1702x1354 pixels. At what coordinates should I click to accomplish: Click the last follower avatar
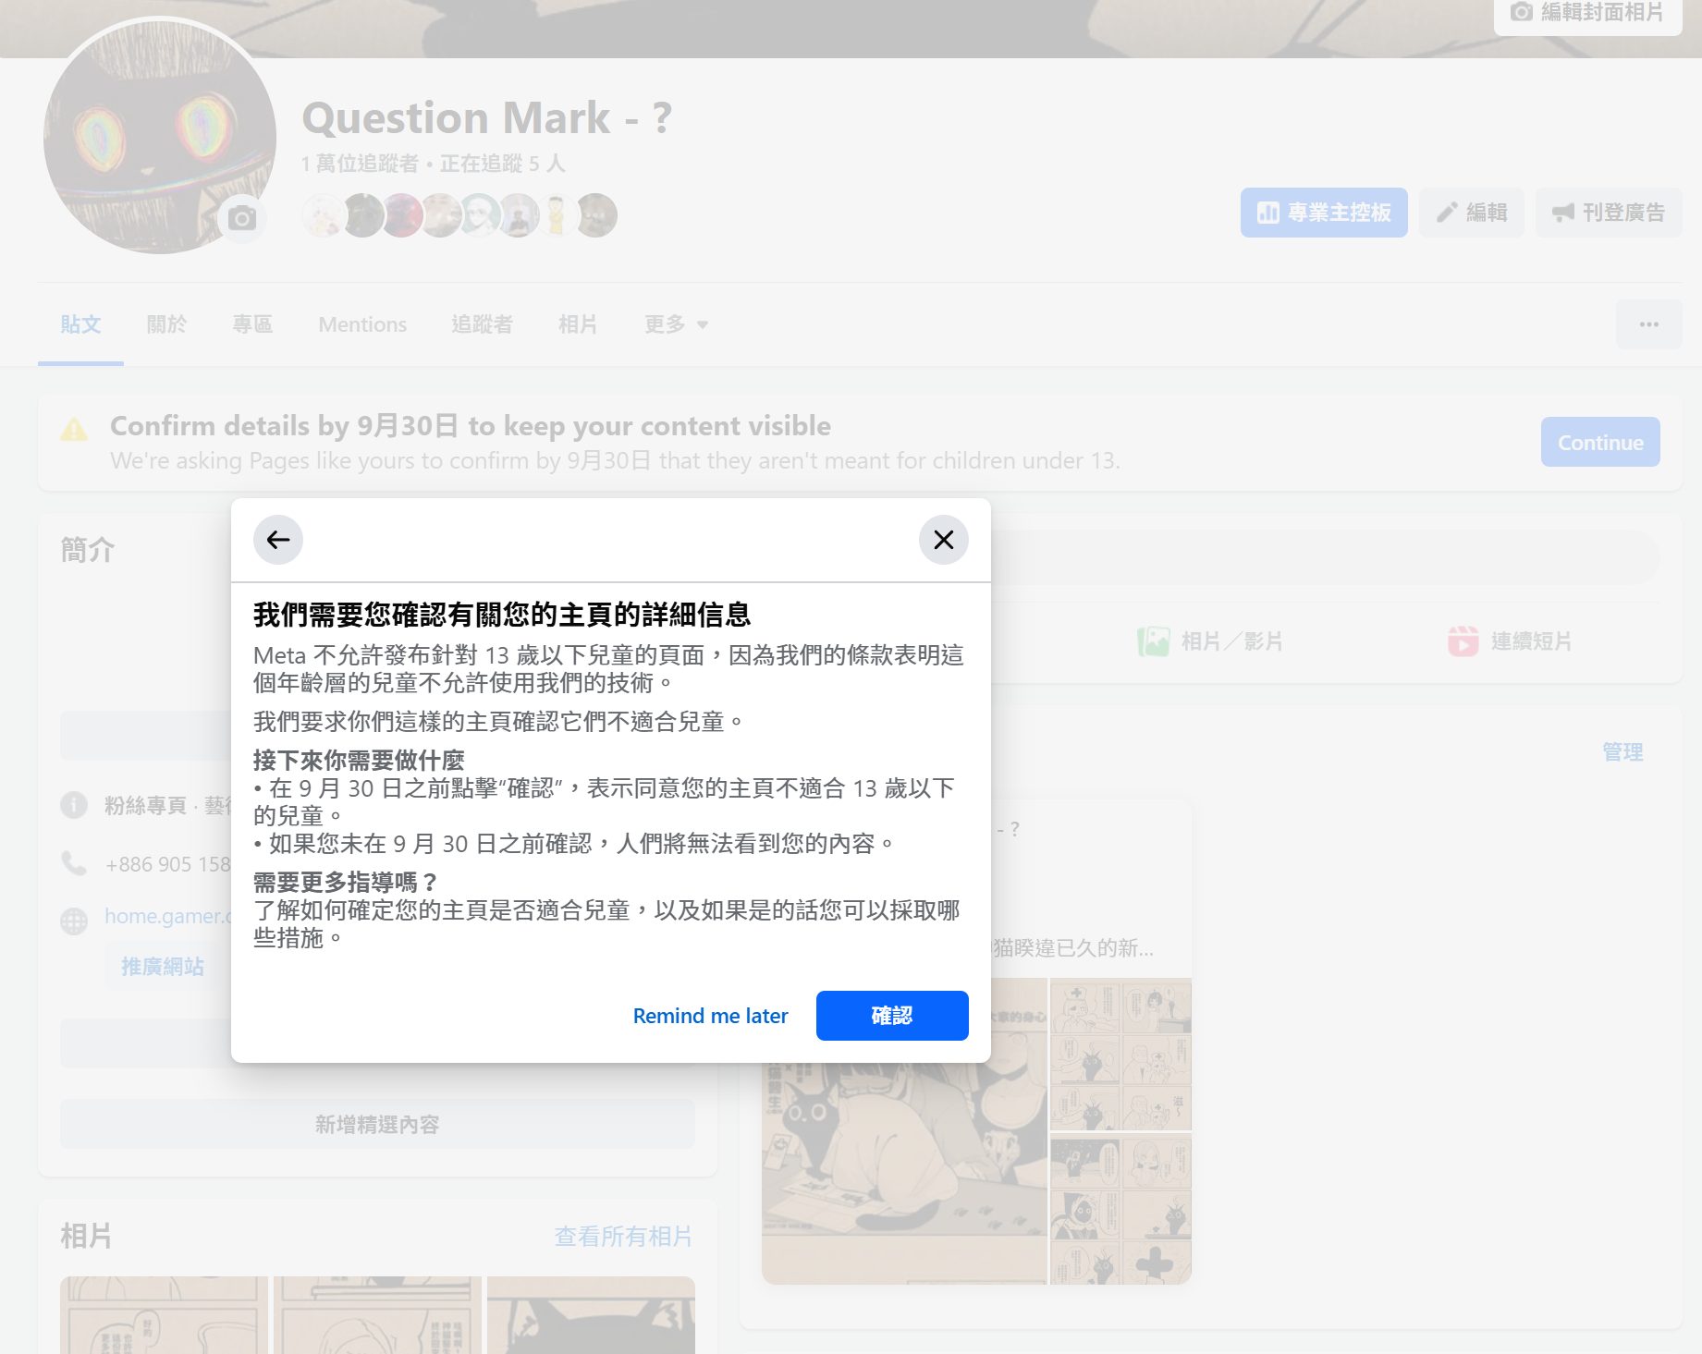[x=596, y=215]
